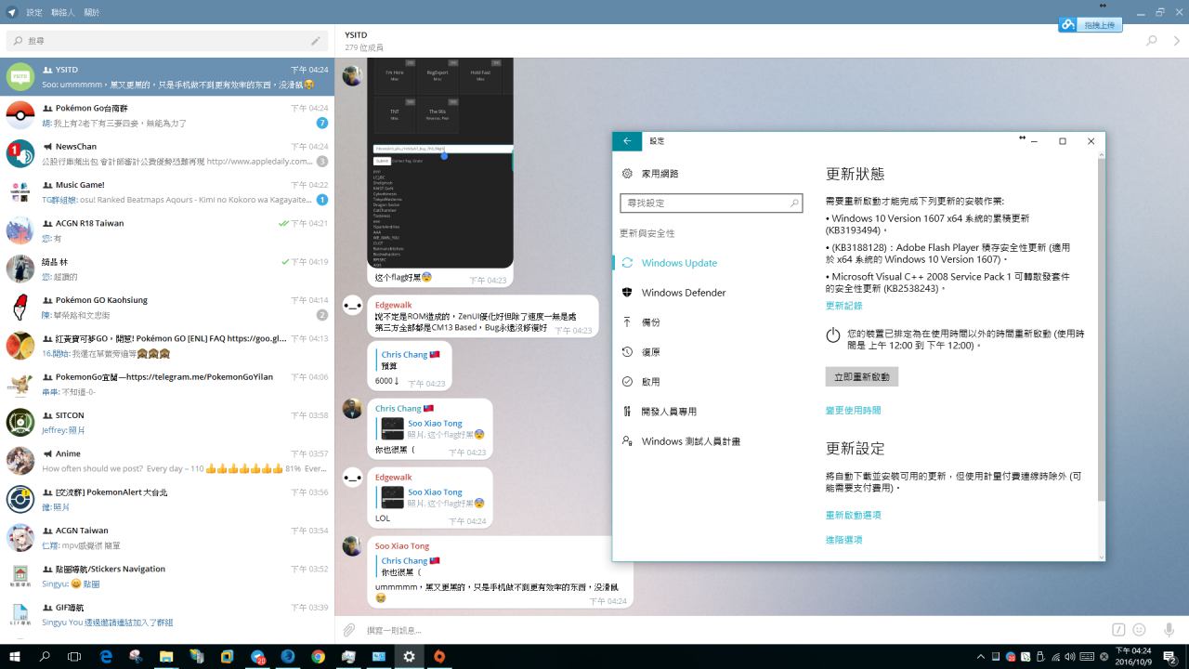Click the 立即重新啟動 restart button

point(861,376)
